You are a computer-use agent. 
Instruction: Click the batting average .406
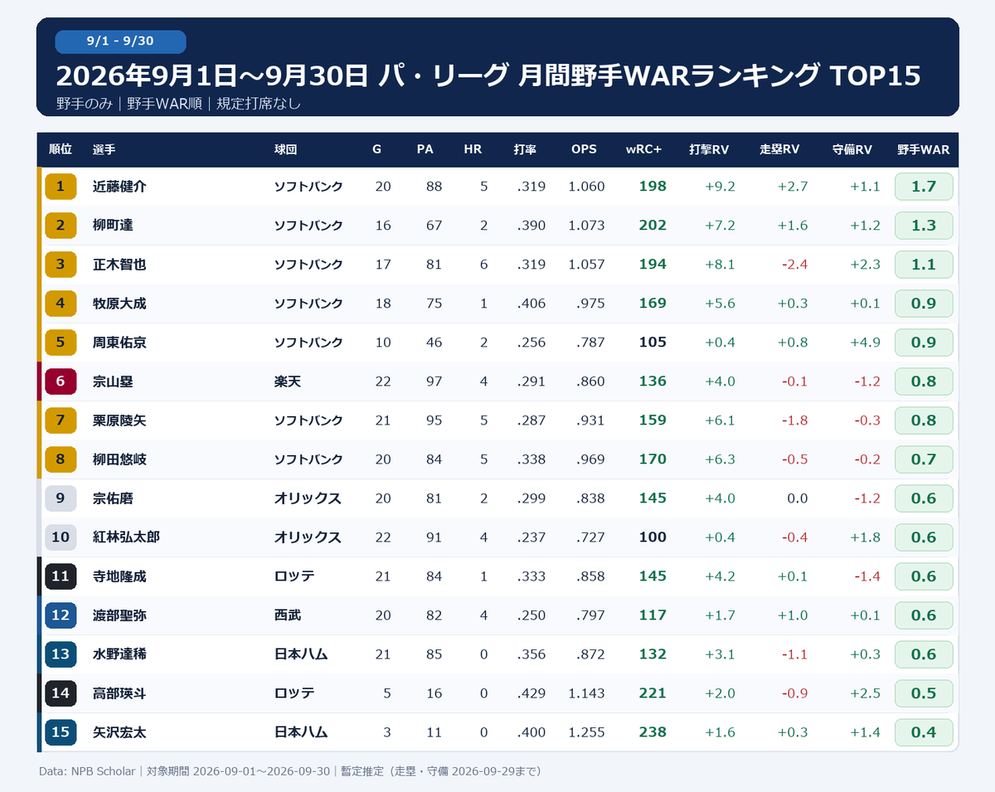coord(531,304)
